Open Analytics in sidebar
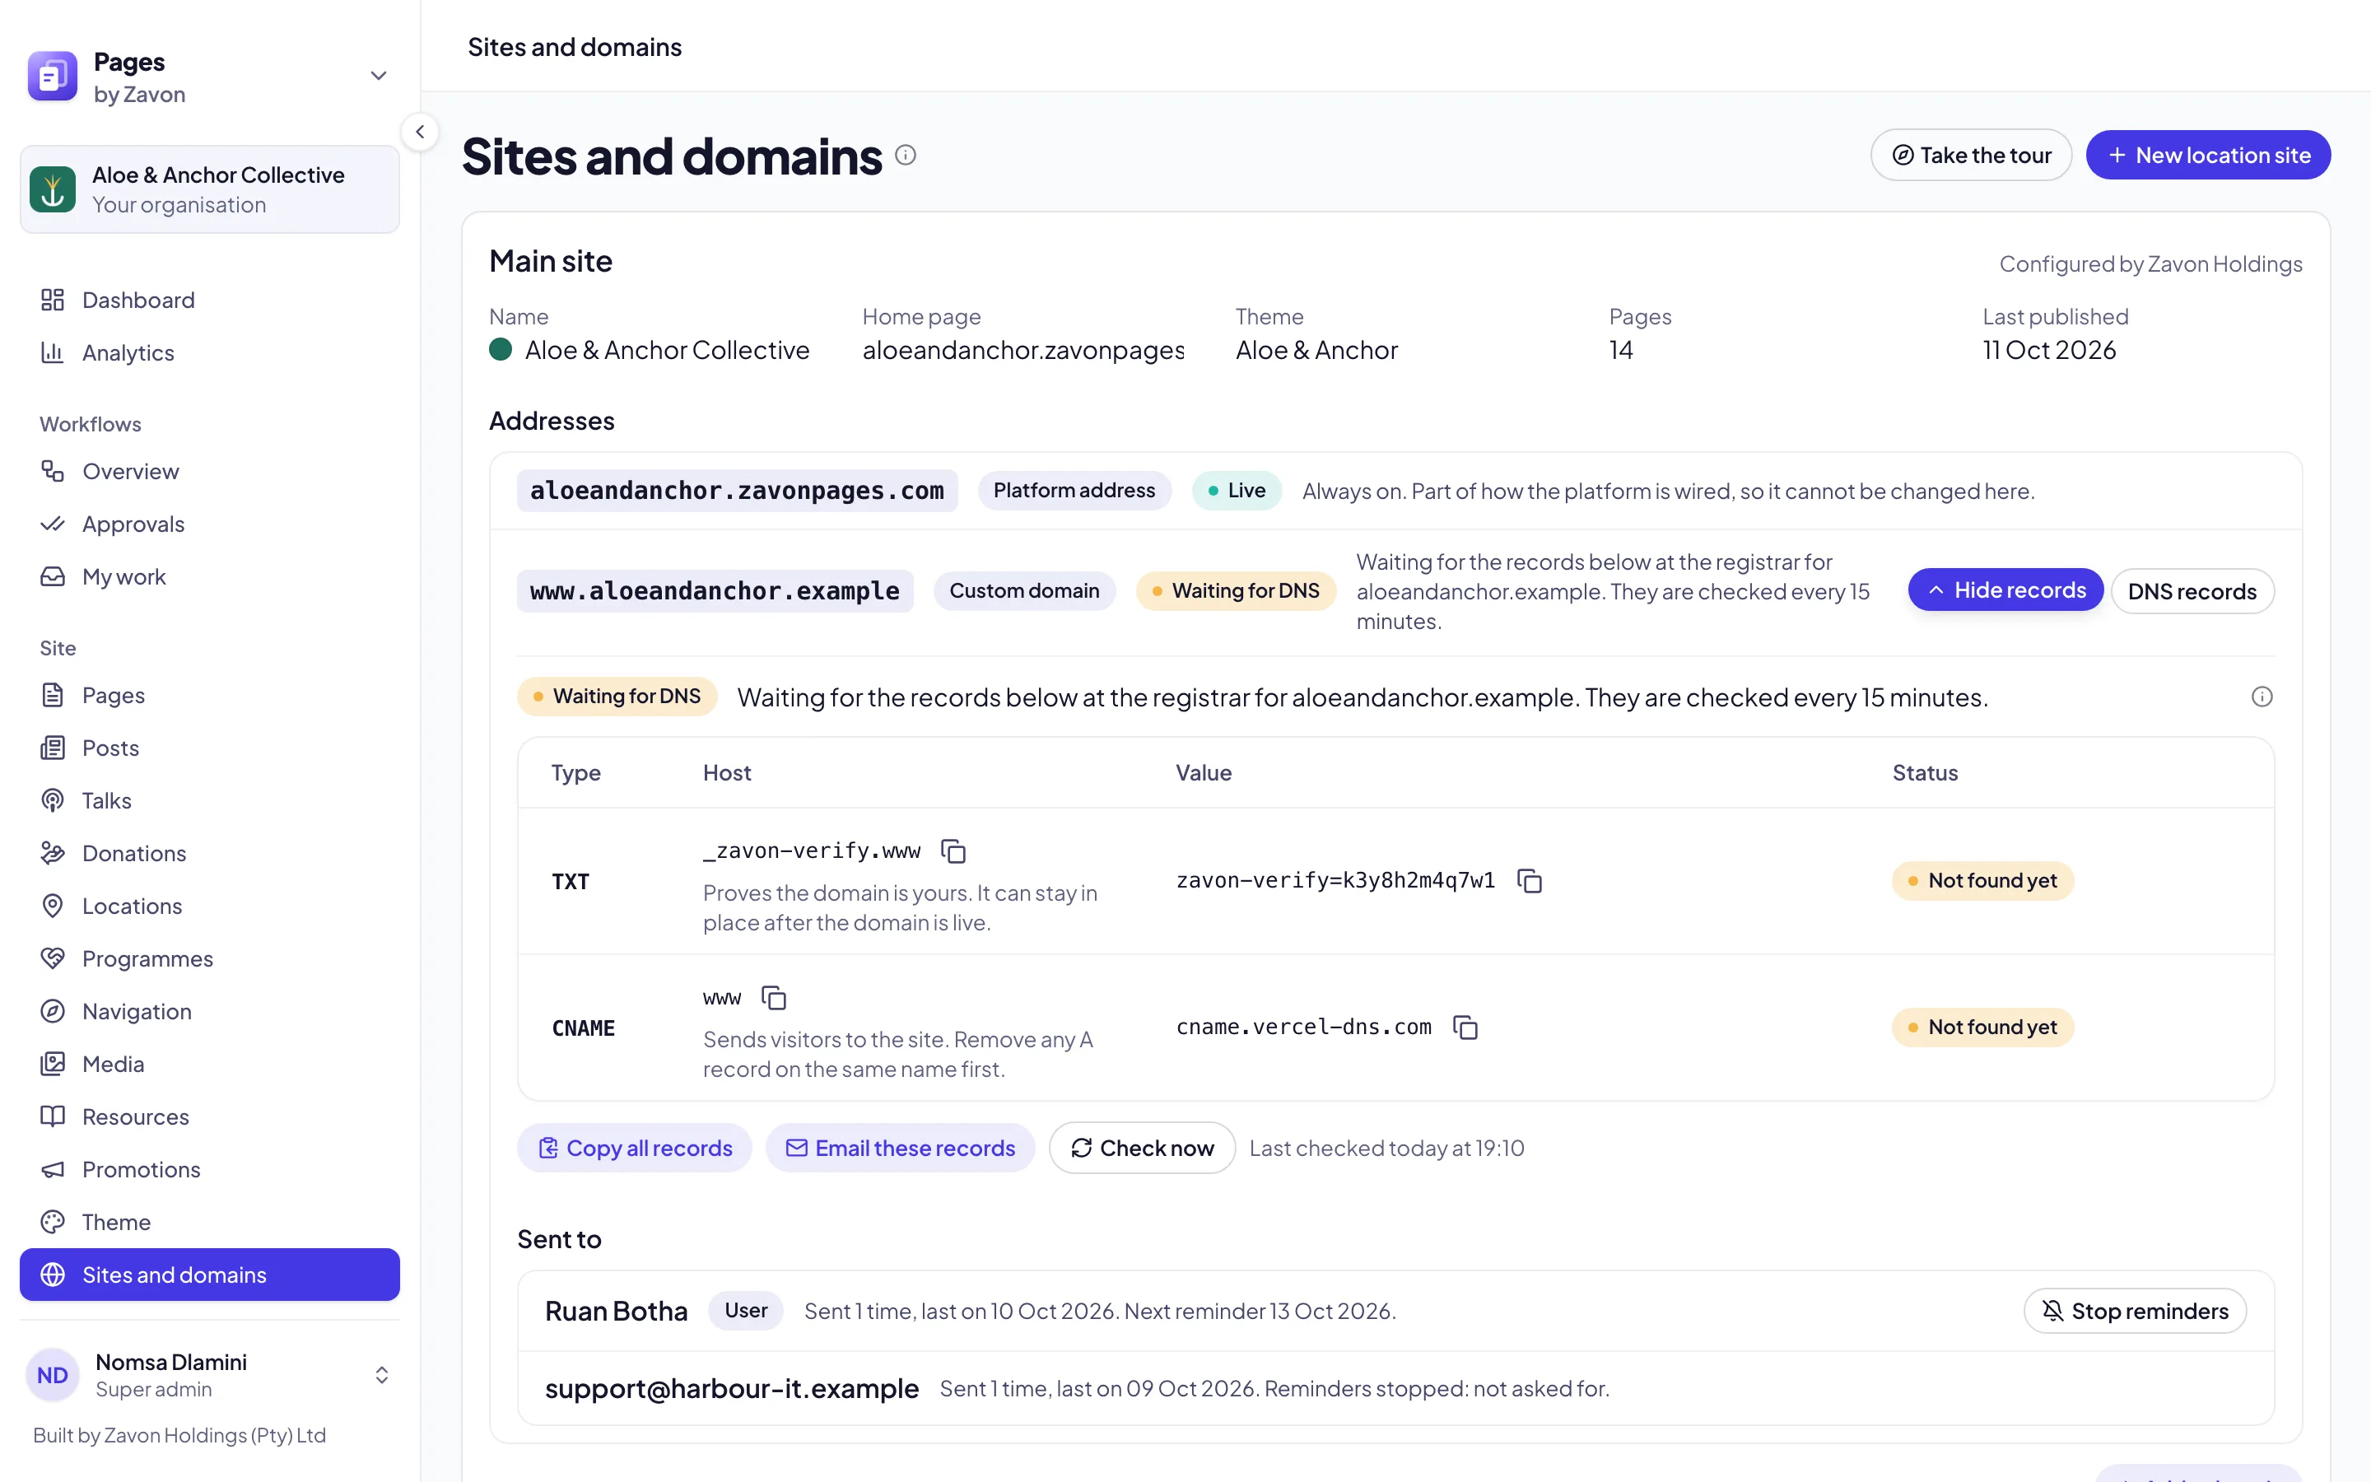2371x1482 pixels. coord(210,353)
